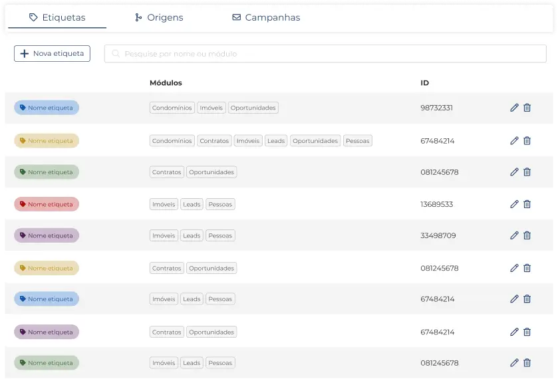Go to the Campanhas tab

tap(266, 17)
